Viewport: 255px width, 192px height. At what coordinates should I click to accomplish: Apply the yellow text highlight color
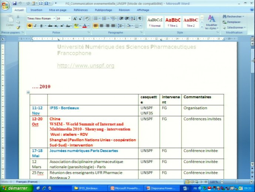76,26
